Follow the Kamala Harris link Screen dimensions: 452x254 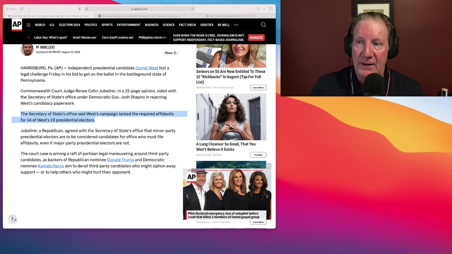coord(51,166)
